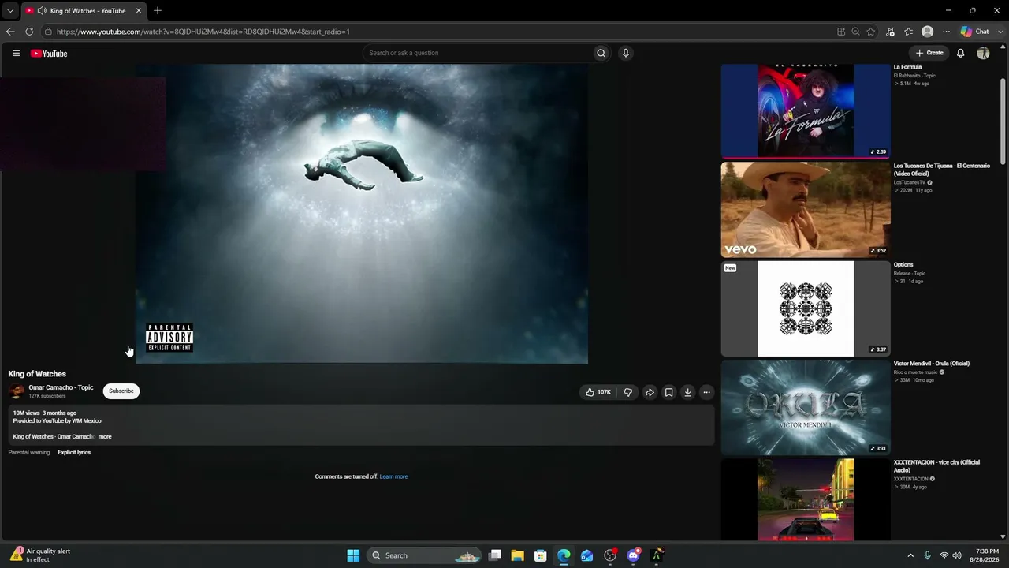This screenshot has width=1009, height=568.
Task: Open 'Victor Mendivil - Orula (Oficial)' title
Action: [x=932, y=364]
